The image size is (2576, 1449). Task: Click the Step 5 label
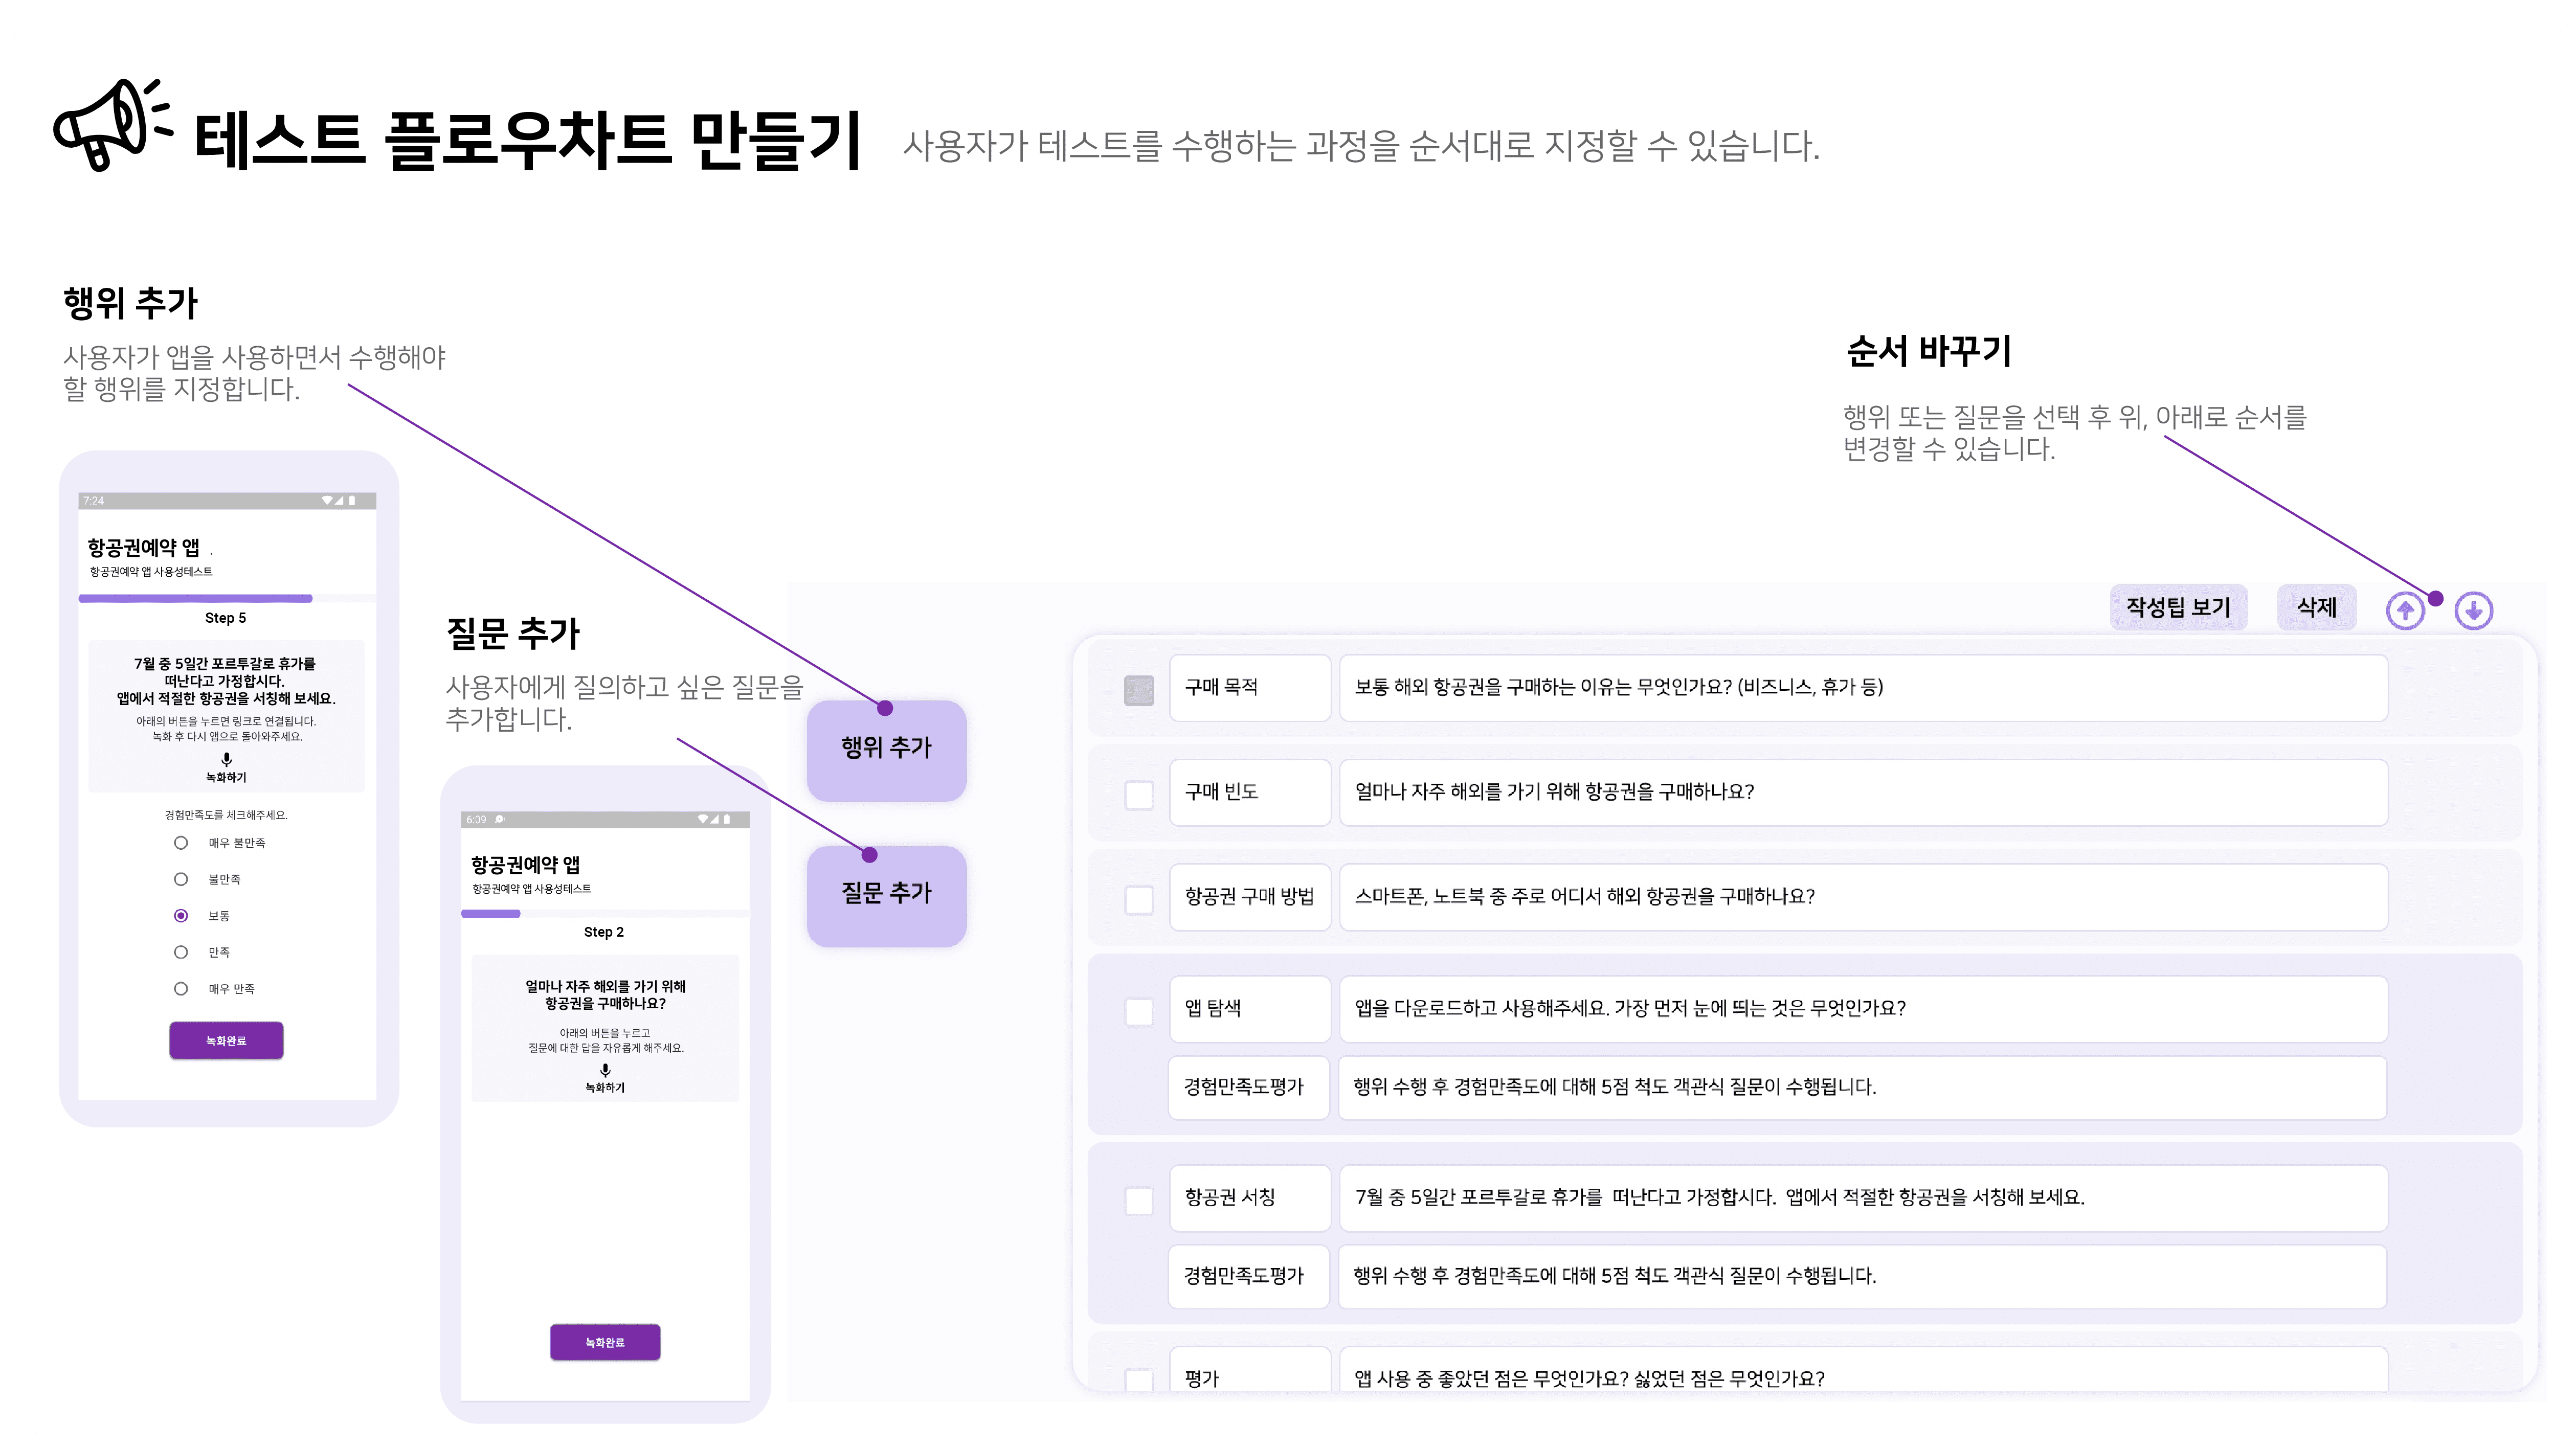click(x=226, y=618)
